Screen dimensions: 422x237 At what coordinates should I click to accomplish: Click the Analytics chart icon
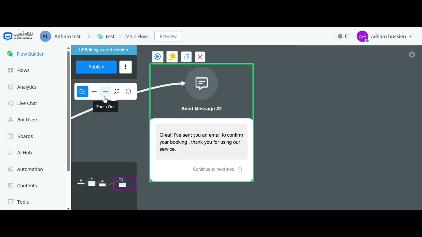click(x=11, y=87)
